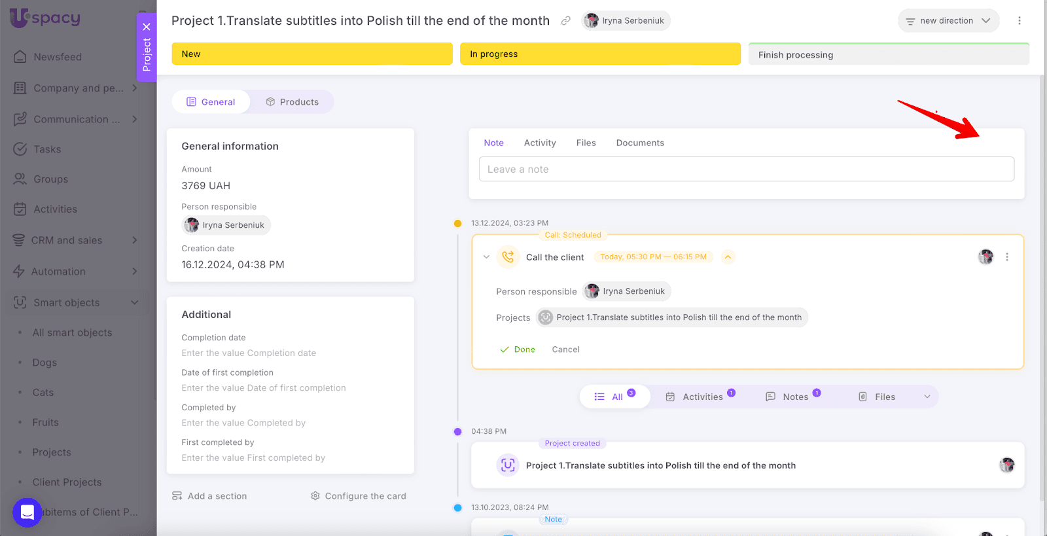The image size is (1047, 536).
Task: Switch to the Products tab
Action: 292,102
